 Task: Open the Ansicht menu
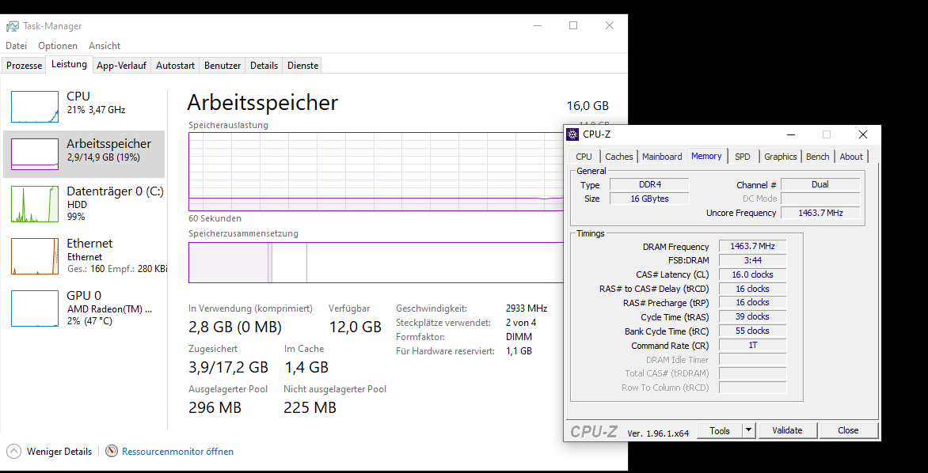[105, 46]
